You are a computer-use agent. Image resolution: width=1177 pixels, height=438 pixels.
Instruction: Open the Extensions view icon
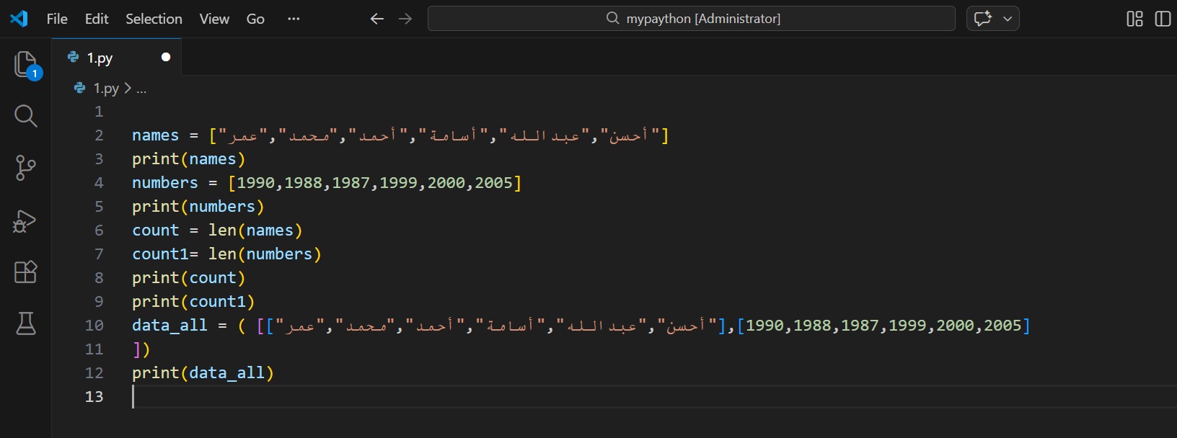tap(26, 272)
